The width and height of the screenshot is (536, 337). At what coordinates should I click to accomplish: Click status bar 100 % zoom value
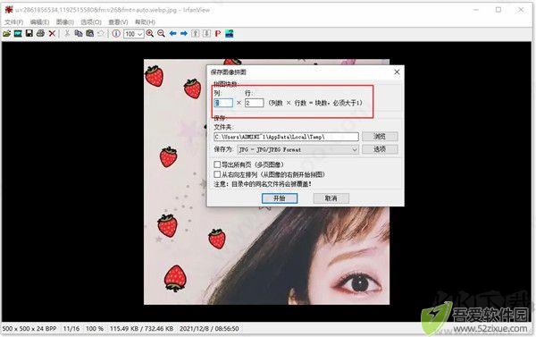[95, 328]
